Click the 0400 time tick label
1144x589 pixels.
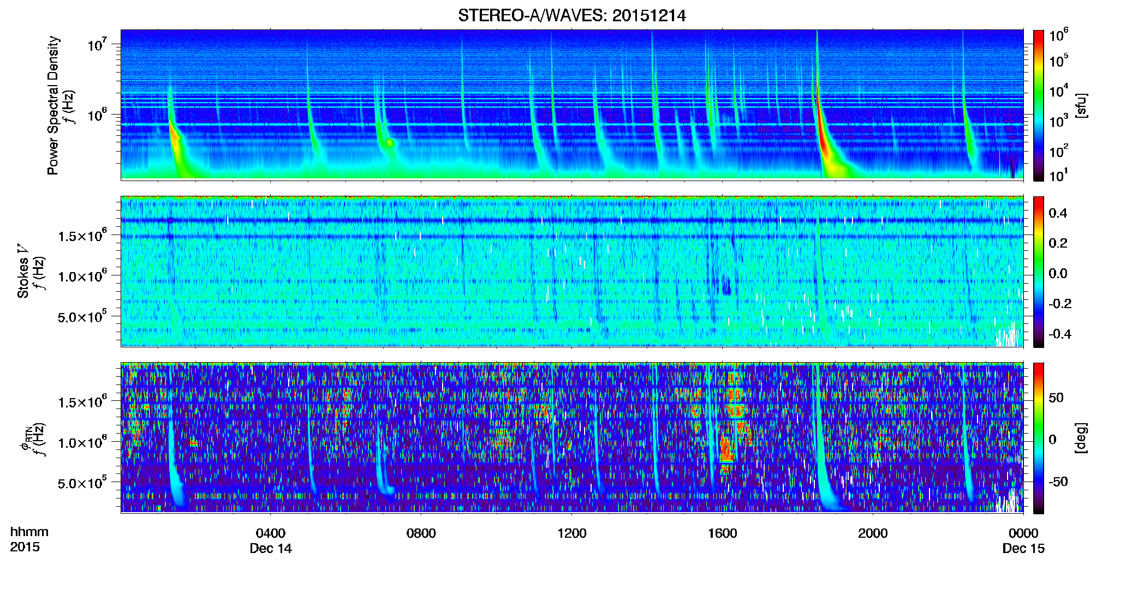271,533
